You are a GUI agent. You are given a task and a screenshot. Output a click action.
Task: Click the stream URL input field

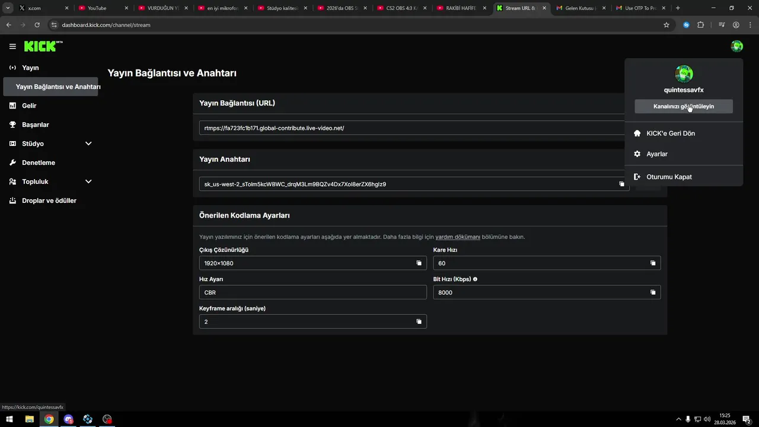(x=409, y=128)
